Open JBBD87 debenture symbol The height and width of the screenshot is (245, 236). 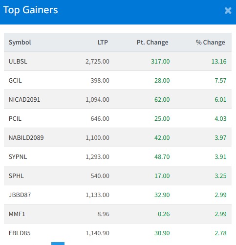(x=20, y=195)
